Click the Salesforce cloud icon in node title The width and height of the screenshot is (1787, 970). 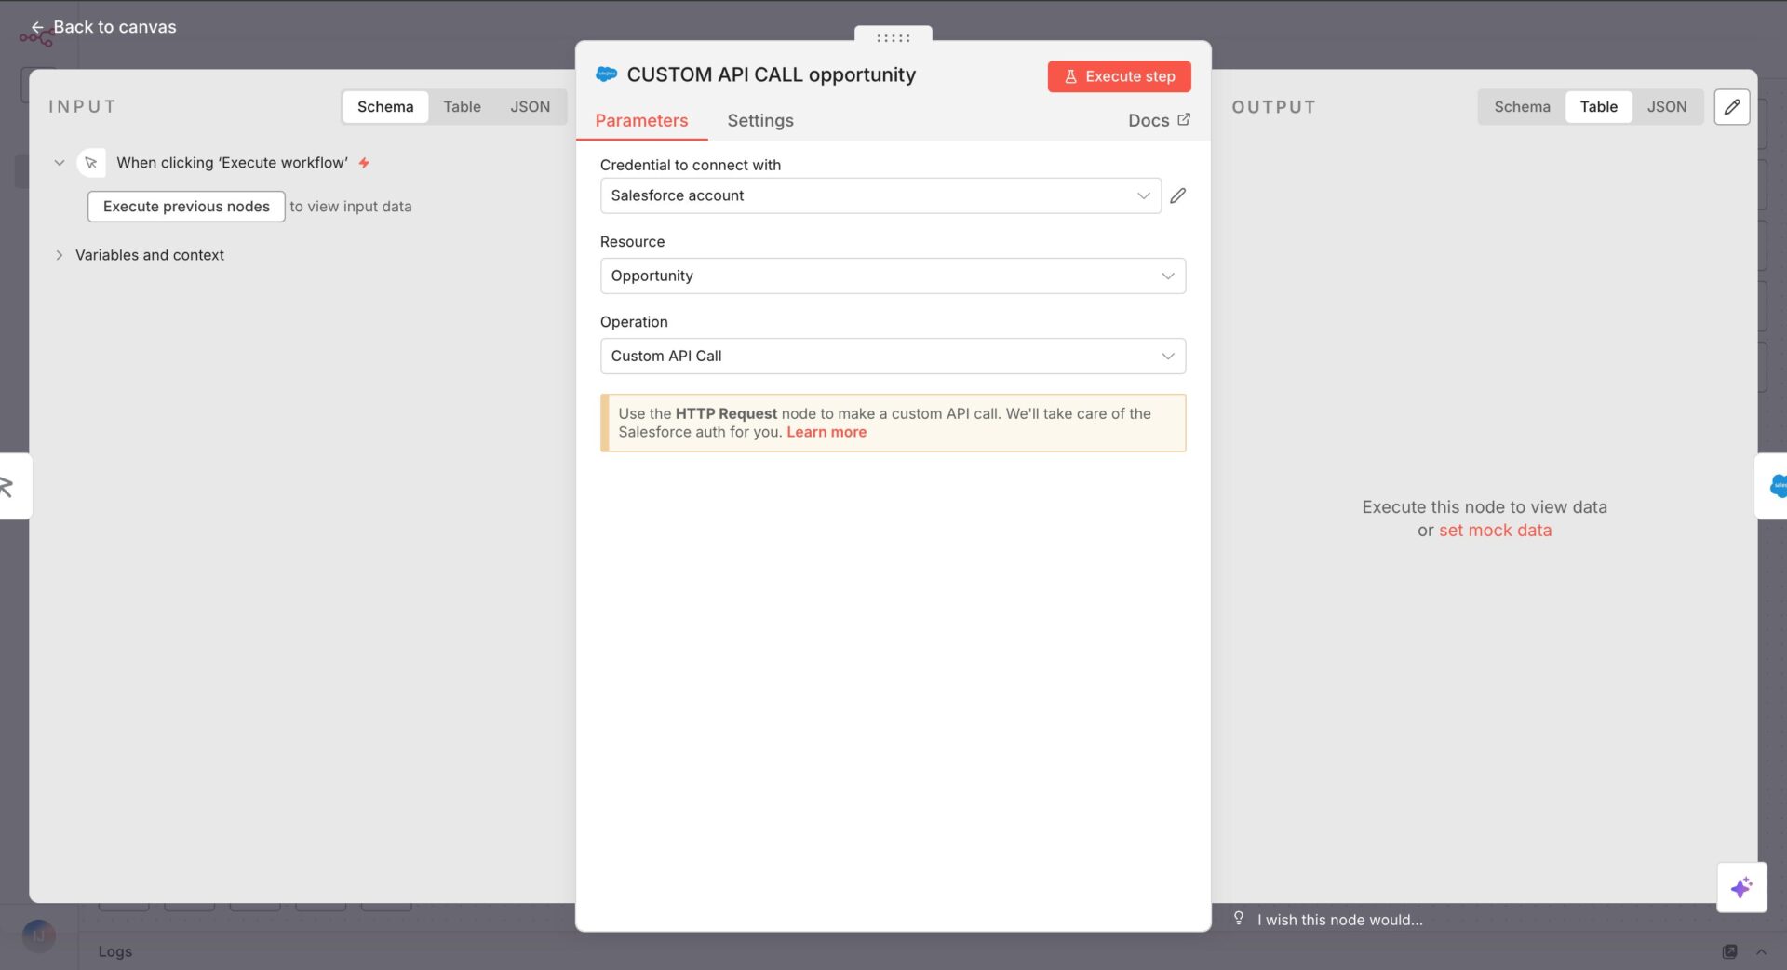click(x=607, y=74)
